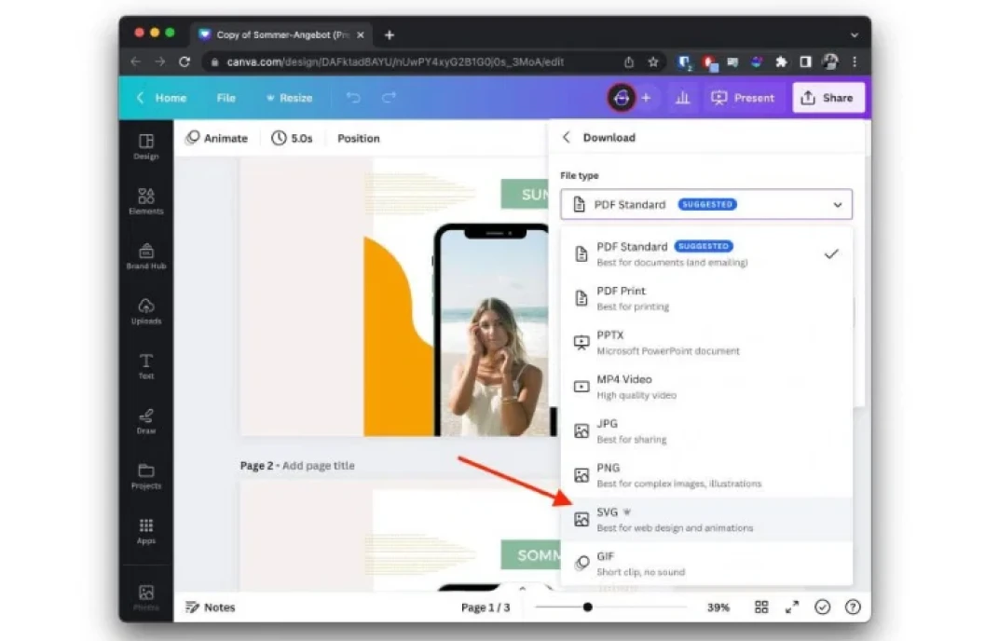
Task: Open the Draw tool
Action: click(145, 421)
